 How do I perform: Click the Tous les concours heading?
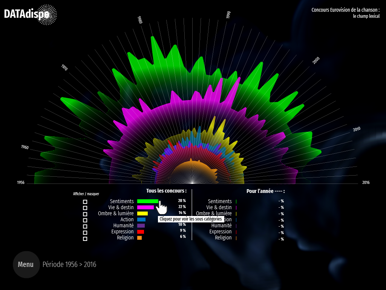tap(166, 191)
